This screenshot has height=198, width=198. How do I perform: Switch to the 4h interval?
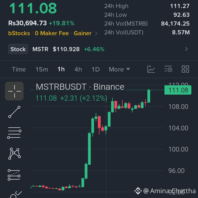[78, 69]
